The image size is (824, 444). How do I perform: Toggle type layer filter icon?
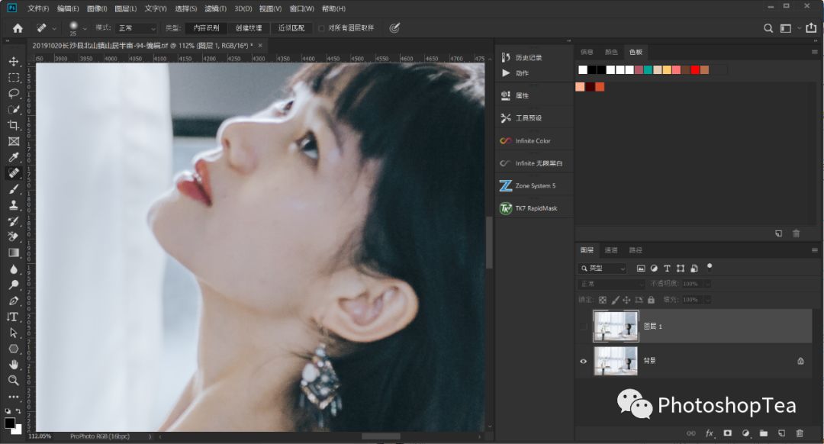click(x=667, y=269)
